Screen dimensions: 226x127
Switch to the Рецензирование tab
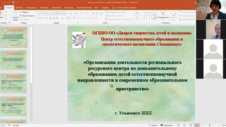tap(84, 8)
